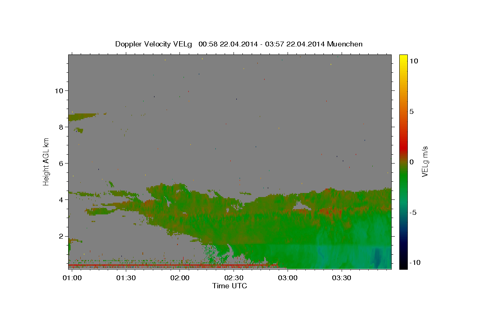Click the '02:00' time tick label
This screenshot has width=484, height=323.
coord(180,278)
